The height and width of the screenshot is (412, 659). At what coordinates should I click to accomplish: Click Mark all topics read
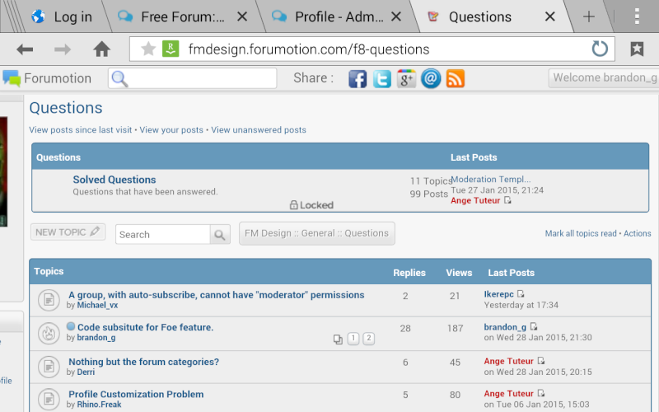pyautogui.click(x=581, y=233)
